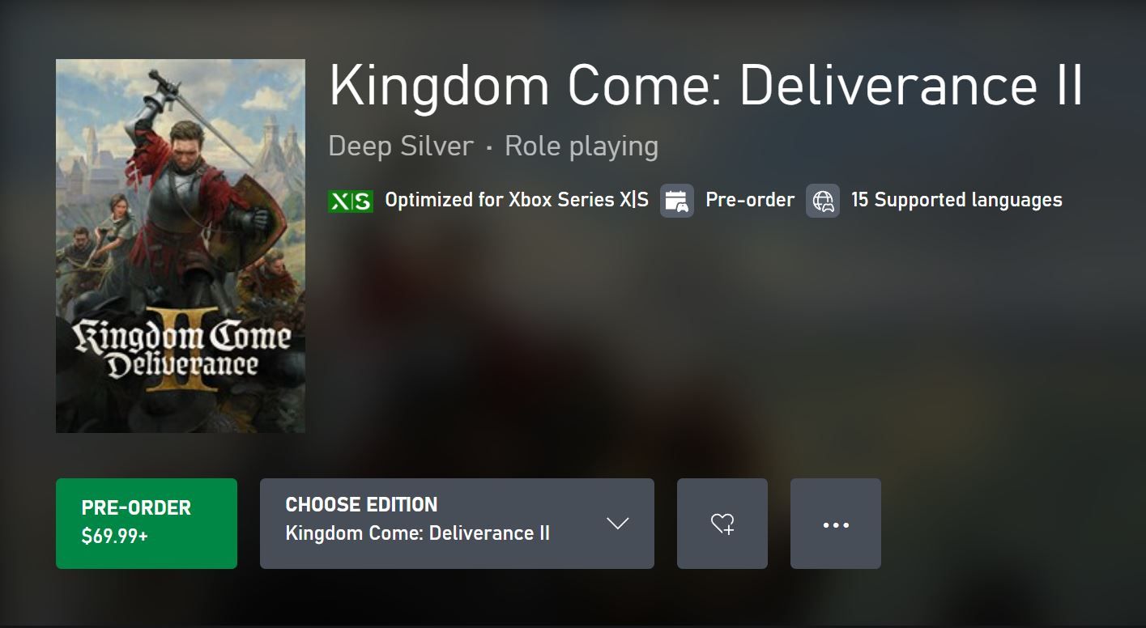The image size is (1146, 628).
Task: Click the Kingdom Come: Deliverance II page title
Action: coord(705,85)
